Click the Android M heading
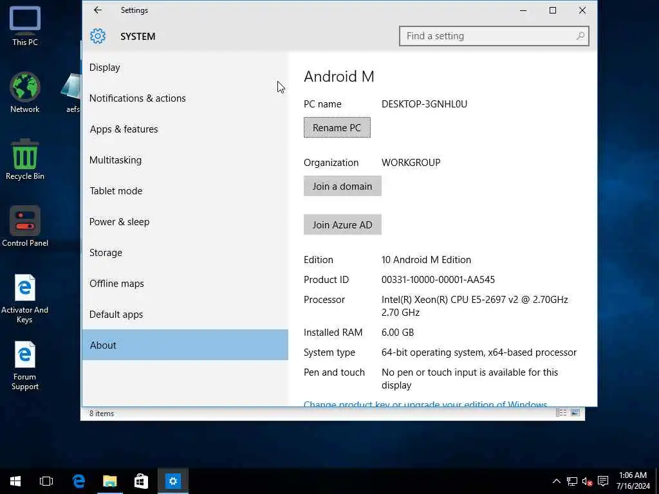The width and height of the screenshot is (659, 494). pos(339,77)
